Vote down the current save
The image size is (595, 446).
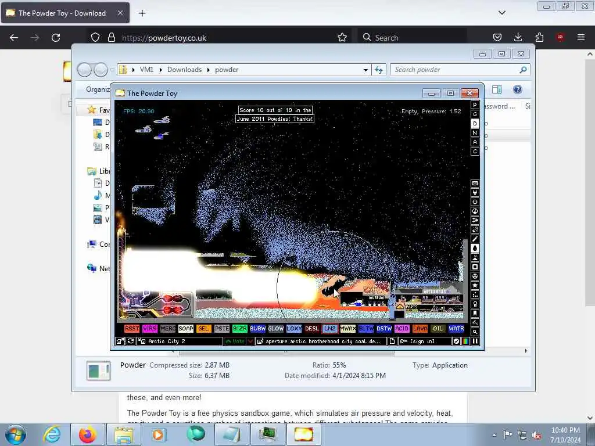click(250, 341)
